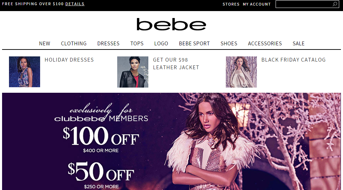Open the Black Friday Catalog thumbnail

[x=241, y=72]
